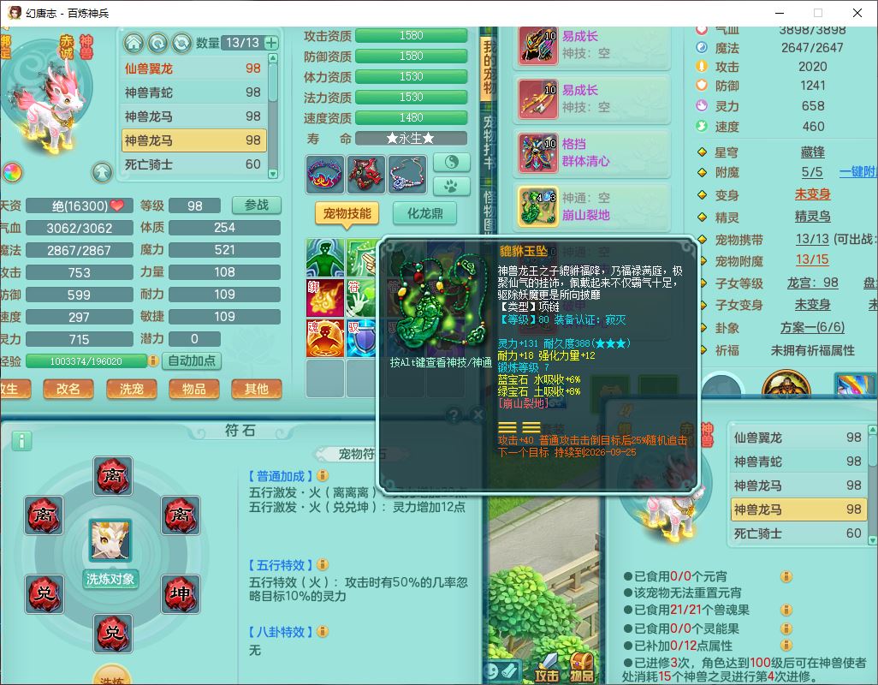Click the 自动加点 button
Viewport: 878px width, 685px height.
click(192, 360)
